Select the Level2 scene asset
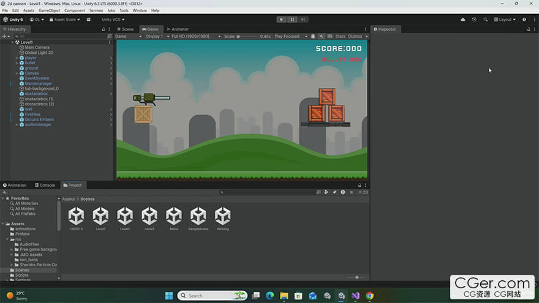Viewport: 539px width, 303px height. tap(125, 219)
